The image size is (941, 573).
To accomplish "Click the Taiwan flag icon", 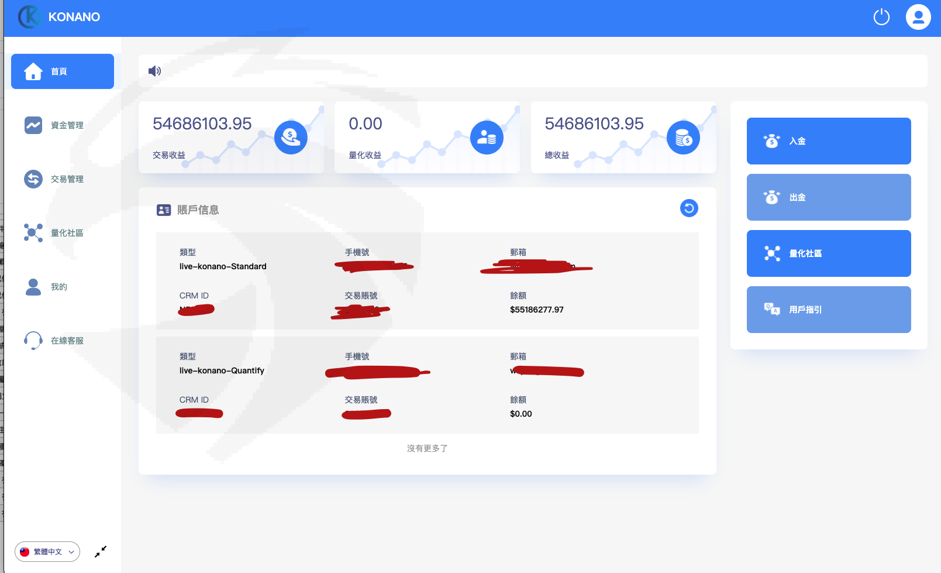I will tap(25, 552).
